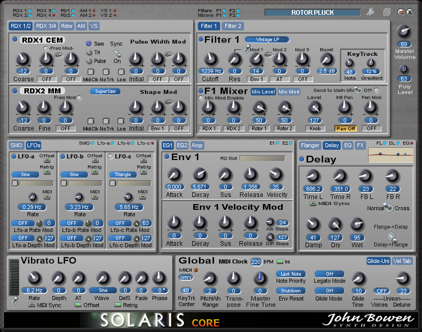The width and height of the screenshot is (422, 332).
Task: Open the Vibrato LFO Sine wave dropdown
Action: tap(103, 290)
